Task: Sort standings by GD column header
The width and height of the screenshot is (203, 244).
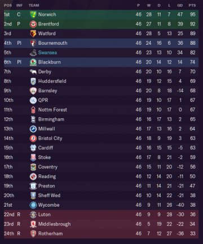Action: pos(180,5)
